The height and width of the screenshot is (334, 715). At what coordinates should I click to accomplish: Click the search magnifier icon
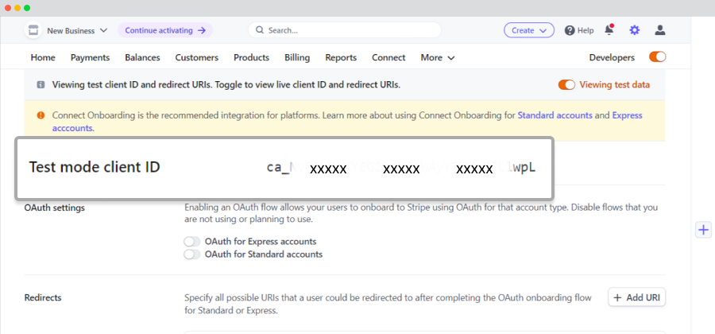point(260,30)
